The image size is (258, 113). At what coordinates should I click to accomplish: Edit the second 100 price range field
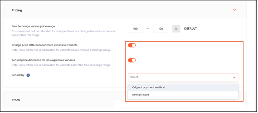pyautogui.click(x=161, y=29)
